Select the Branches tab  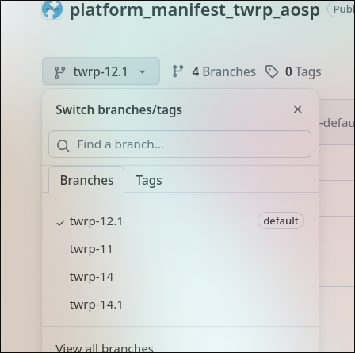86,180
